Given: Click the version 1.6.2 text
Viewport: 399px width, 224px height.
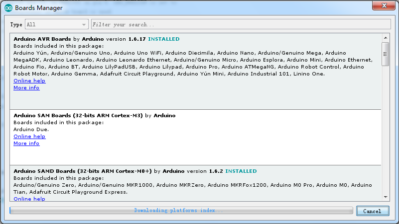Looking at the screenshot, I should (x=205, y=171).
